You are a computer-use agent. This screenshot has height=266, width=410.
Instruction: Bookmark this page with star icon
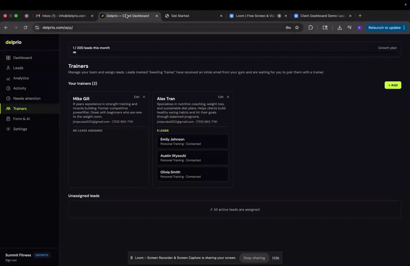(297, 27)
